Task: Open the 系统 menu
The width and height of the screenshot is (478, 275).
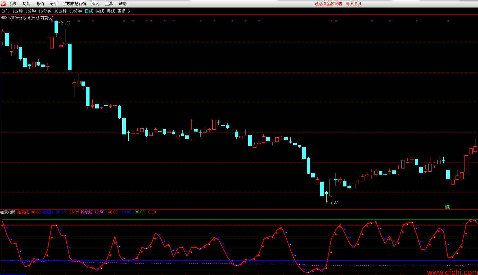Action: click(x=13, y=4)
